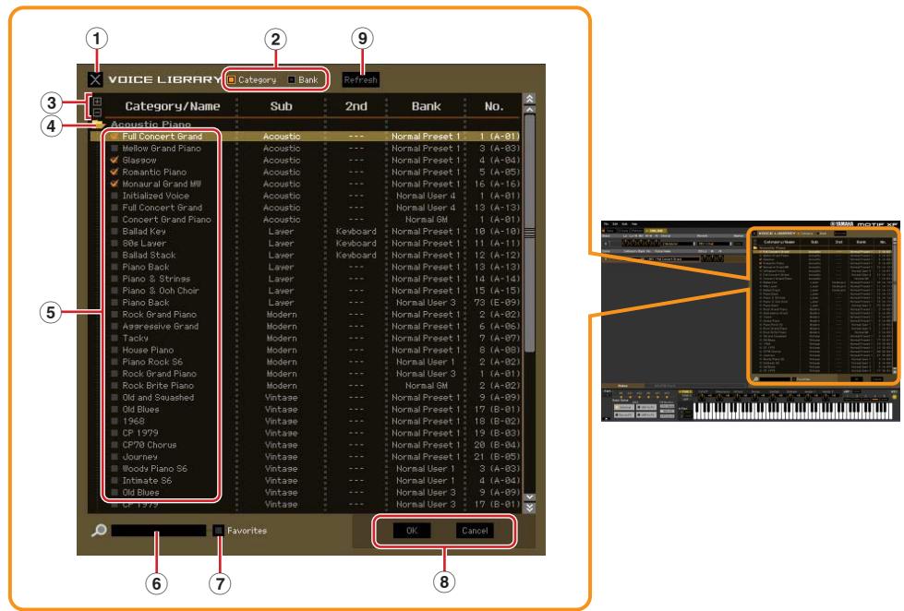Select voice "CP70 Chorus"
Viewport: 904px width, 611px height.
click(x=150, y=445)
